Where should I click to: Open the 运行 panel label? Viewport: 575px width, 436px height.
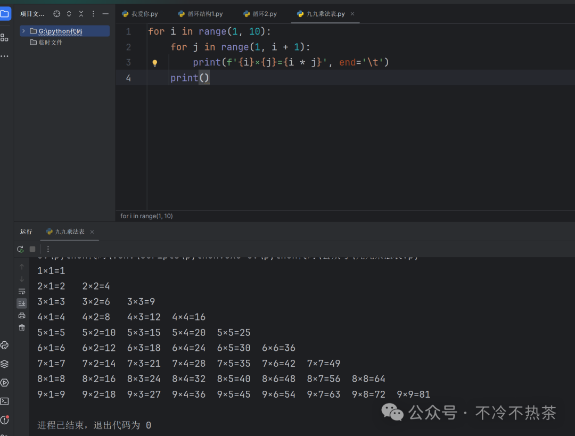pyautogui.click(x=26, y=232)
